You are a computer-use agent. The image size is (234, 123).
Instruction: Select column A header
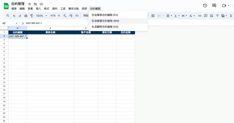coord(18,28)
